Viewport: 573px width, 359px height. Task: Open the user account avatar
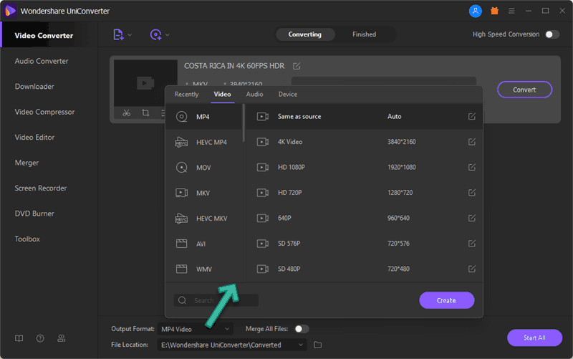pyautogui.click(x=476, y=11)
